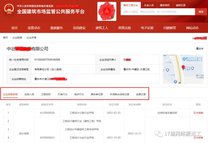Click the 设计资质 category cell
The width and height of the screenshot is (208, 143).
(x=24, y=134)
